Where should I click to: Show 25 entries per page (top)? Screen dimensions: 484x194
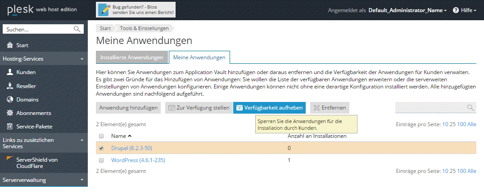453,124
